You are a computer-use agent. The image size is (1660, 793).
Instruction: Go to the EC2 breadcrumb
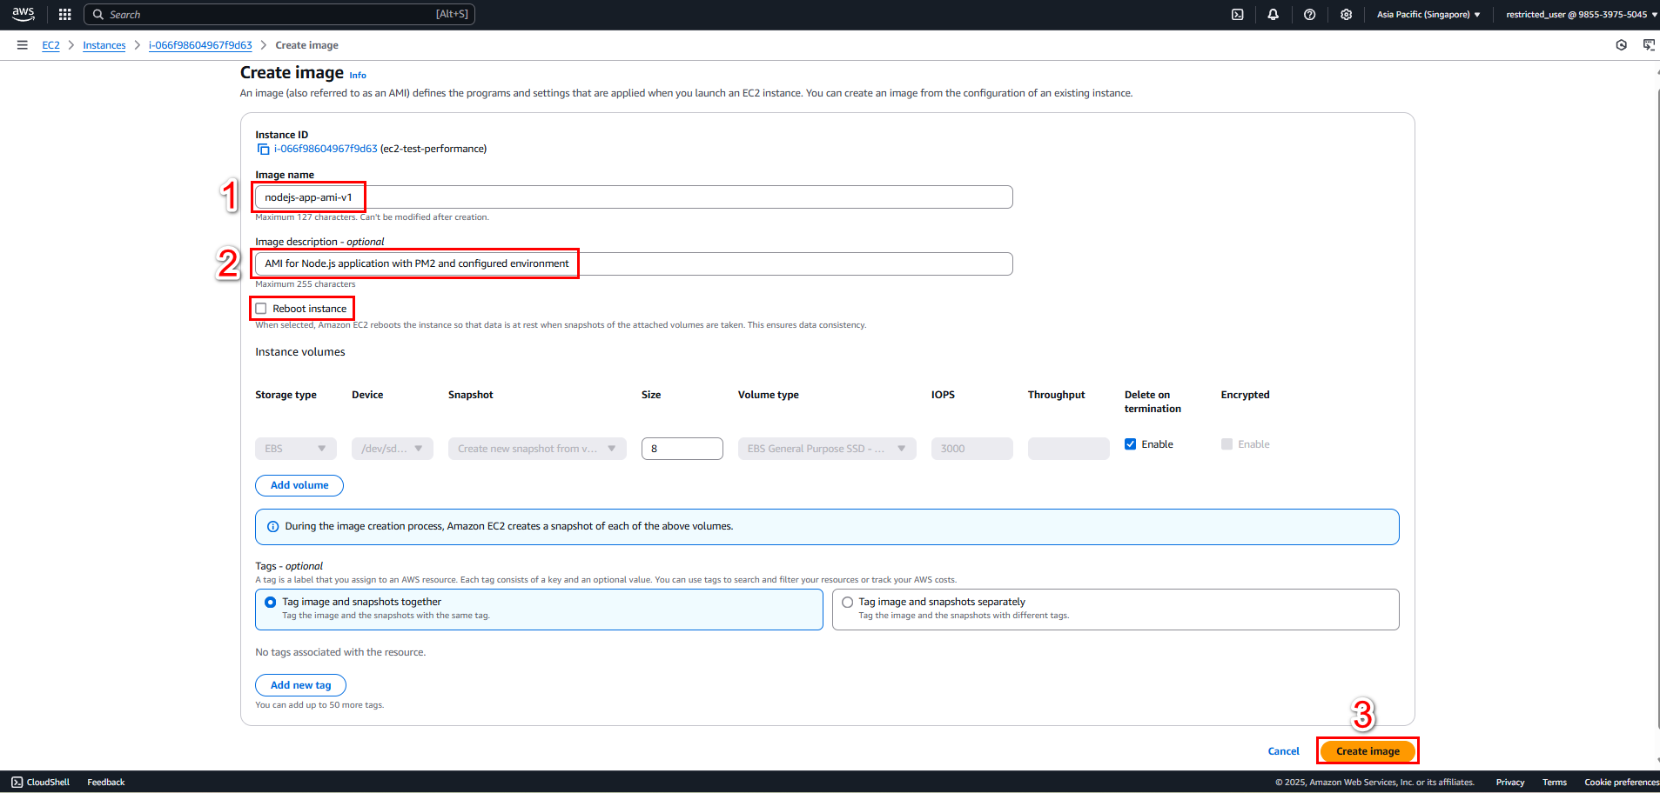[x=51, y=45]
